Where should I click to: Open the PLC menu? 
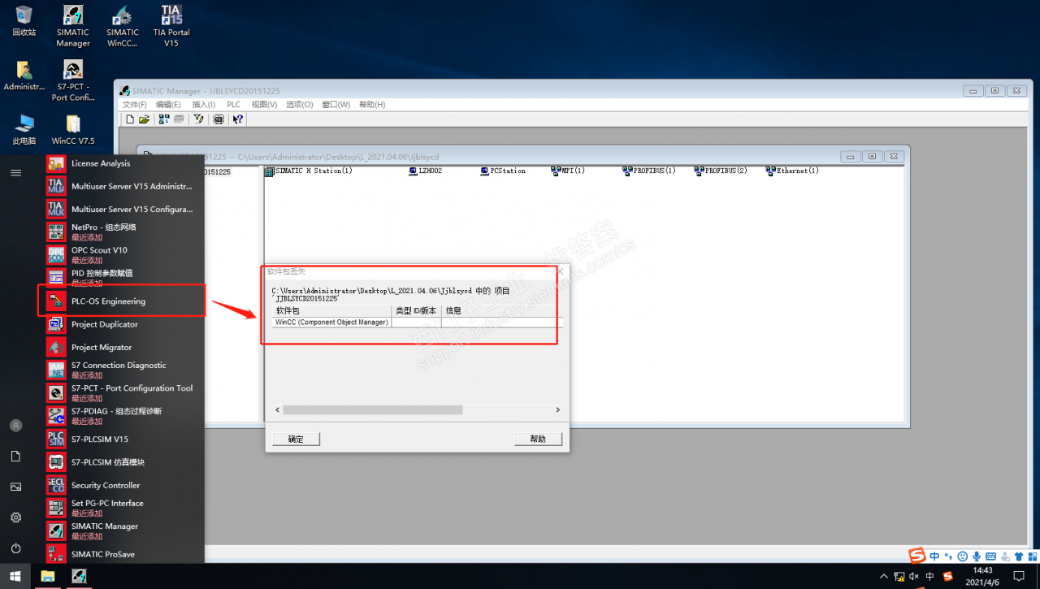pos(233,105)
